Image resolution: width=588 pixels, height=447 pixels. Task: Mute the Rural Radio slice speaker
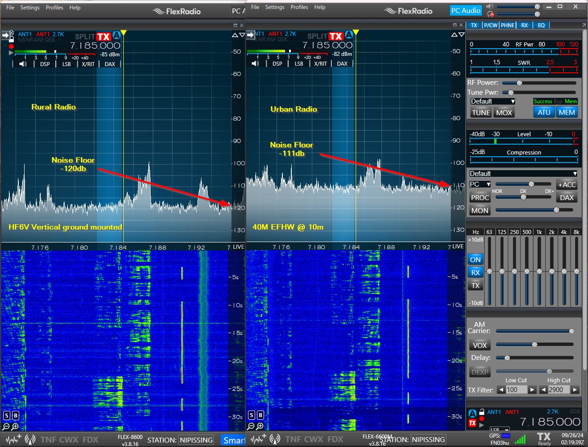23,64
